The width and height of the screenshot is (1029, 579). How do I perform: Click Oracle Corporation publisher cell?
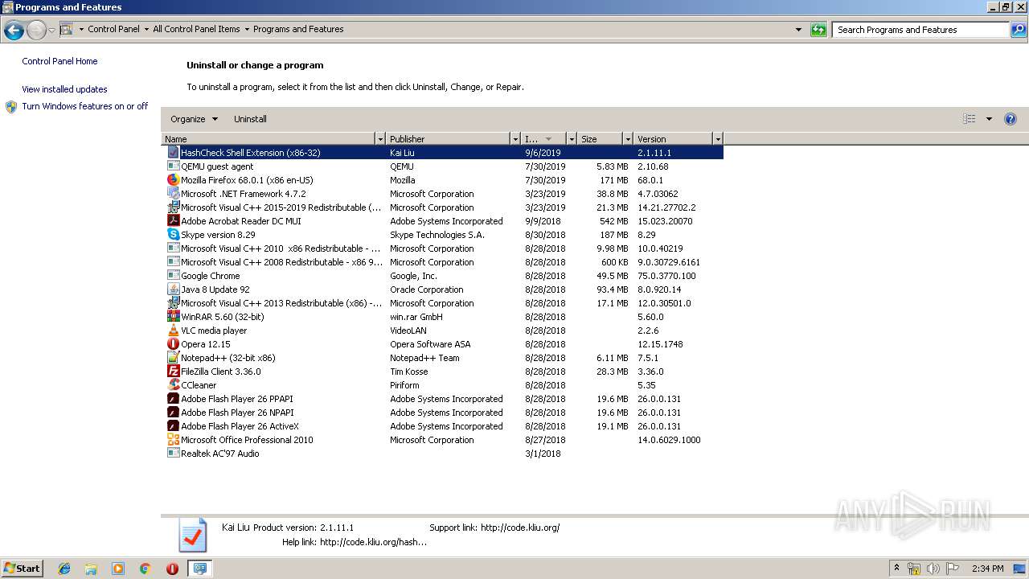(426, 289)
